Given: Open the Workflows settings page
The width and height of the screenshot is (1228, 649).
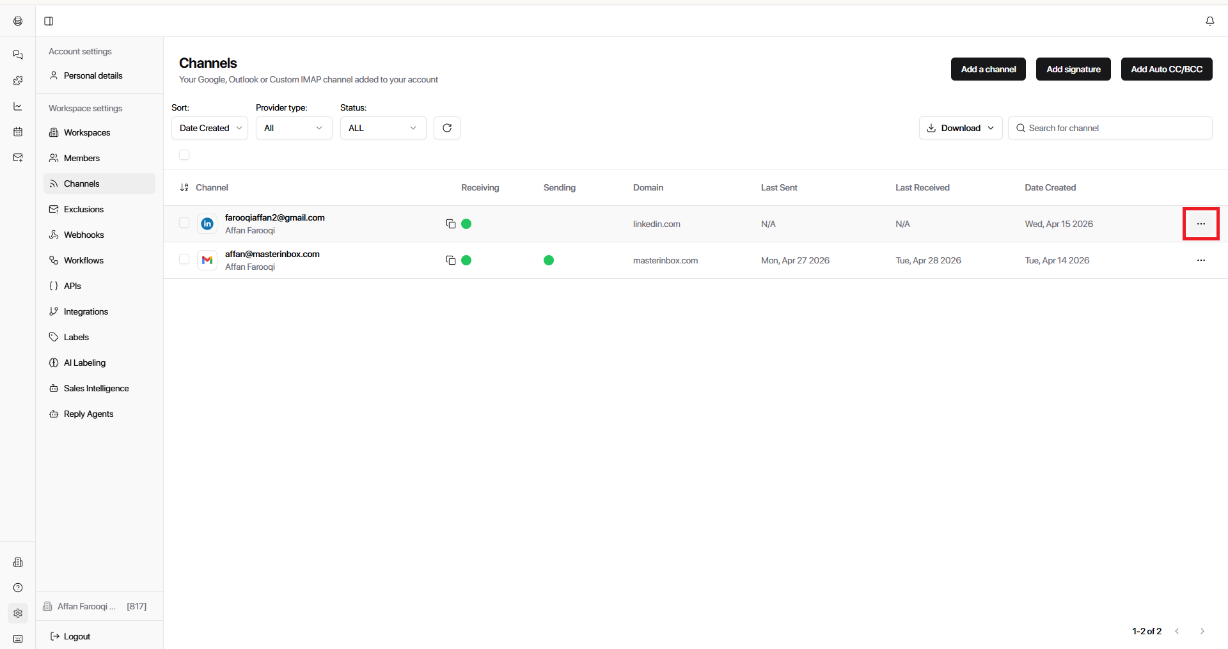Looking at the screenshot, I should pyautogui.click(x=84, y=260).
